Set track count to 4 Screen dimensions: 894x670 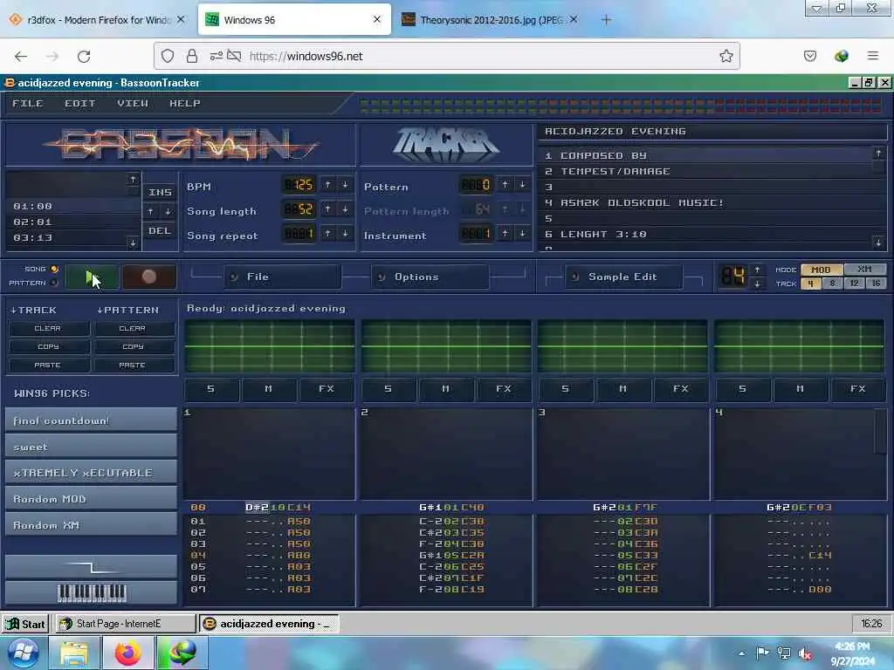(x=810, y=284)
